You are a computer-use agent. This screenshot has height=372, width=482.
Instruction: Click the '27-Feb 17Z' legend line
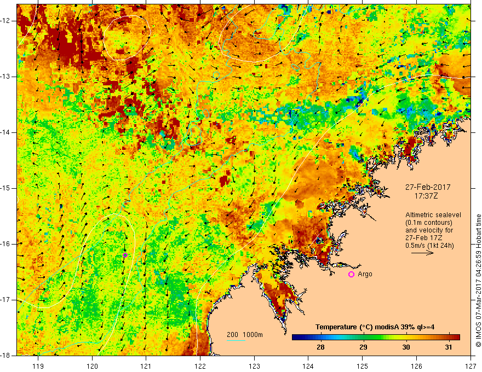pyautogui.click(x=422, y=238)
